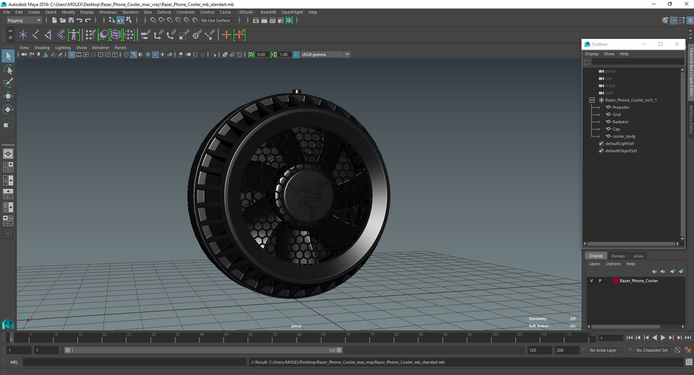The image size is (694, 375).
Task: Click the Create Locator shelf icon
Action: [23, 35]
